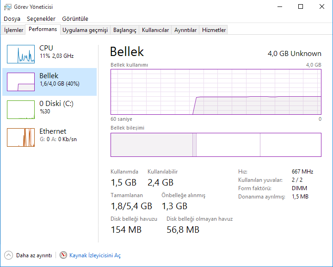Select the 0 Diski (C:) graph thumbnail
This screenshot has height=267, width=333.
click(21, 109)
